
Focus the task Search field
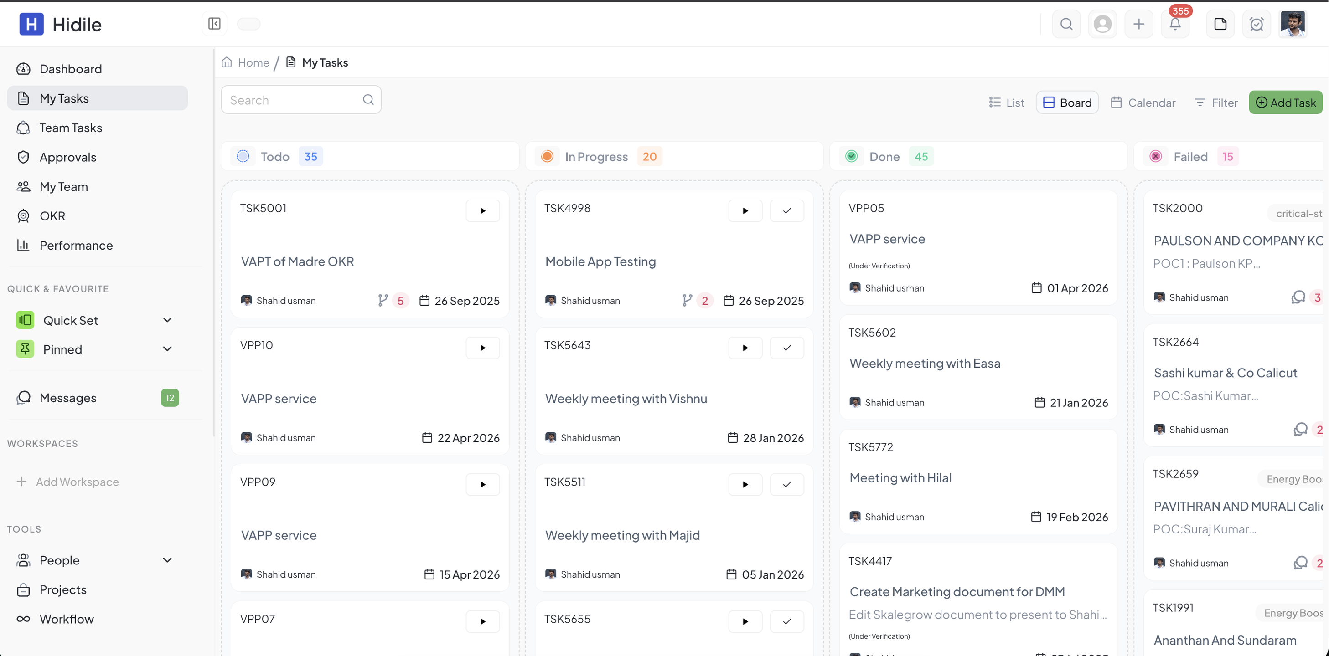pos(301,100)
